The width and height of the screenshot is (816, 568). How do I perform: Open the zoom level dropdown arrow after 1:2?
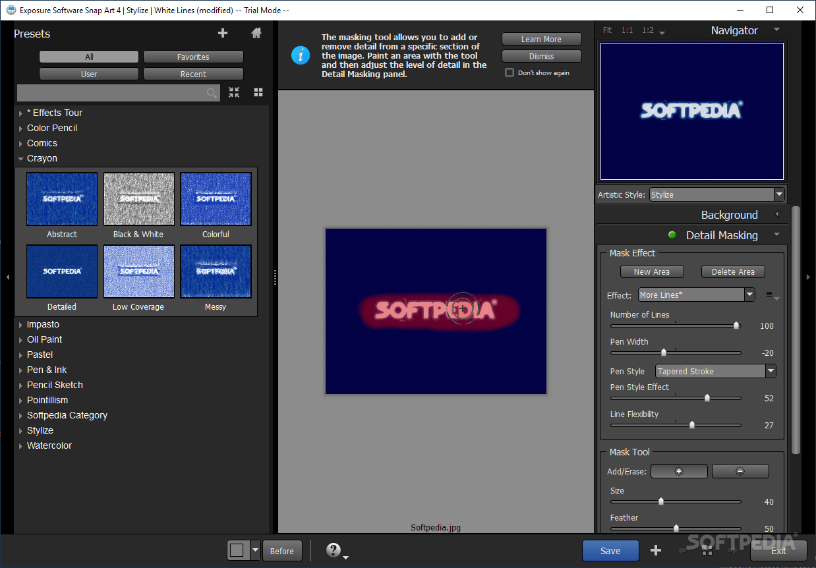coord(662,32)
